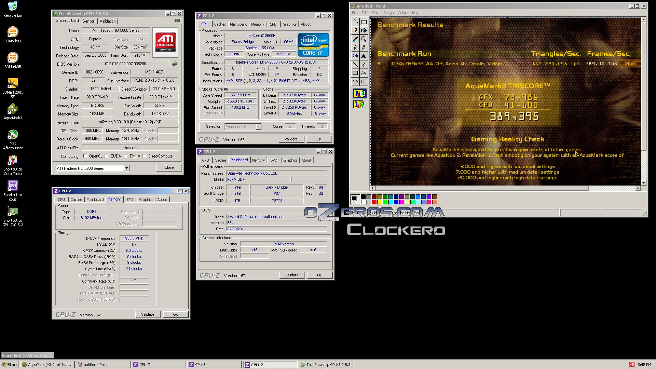
Task: Click the Paint vertical scrollbar up arrow
Action: coord(643,20)
